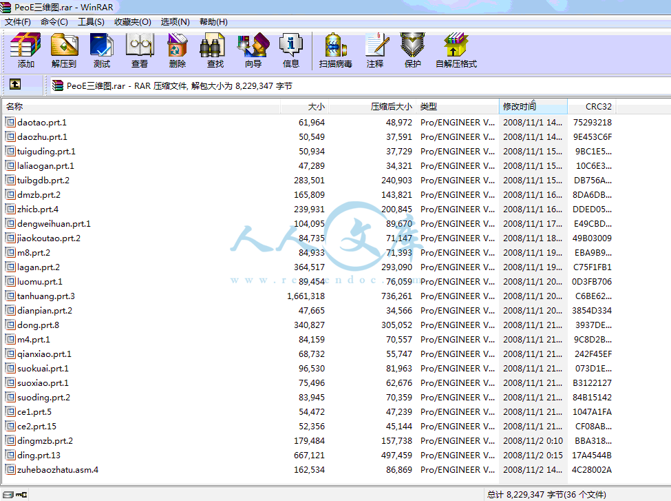Click the file icon of ce2.prt.15
671x501 pixels.
pyautogui.click(x=10, y=426)
